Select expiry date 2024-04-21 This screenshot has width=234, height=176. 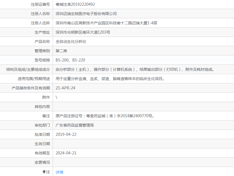66,153
